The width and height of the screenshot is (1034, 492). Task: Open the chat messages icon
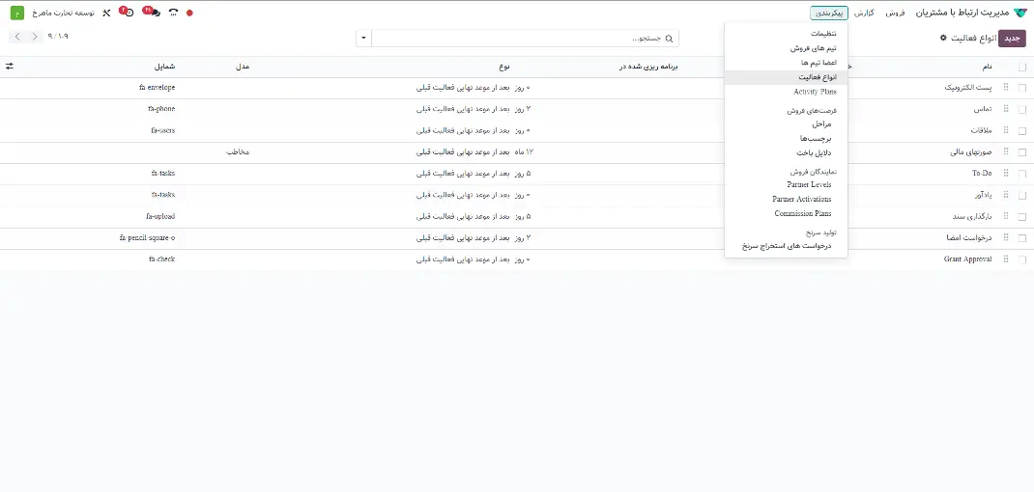[153, 13]
